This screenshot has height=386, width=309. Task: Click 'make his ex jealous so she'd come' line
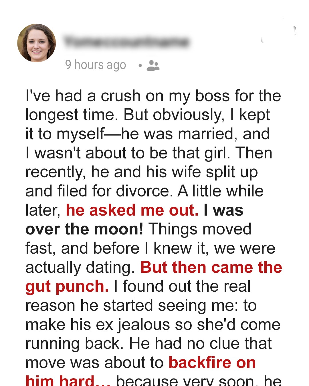153,325
